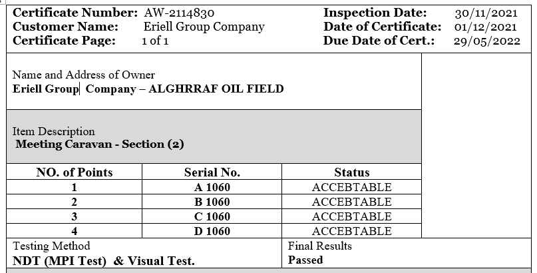This screenshot has height=273, width=537.
Task: Click the NO. of Points column header
Action: [75, 172]
